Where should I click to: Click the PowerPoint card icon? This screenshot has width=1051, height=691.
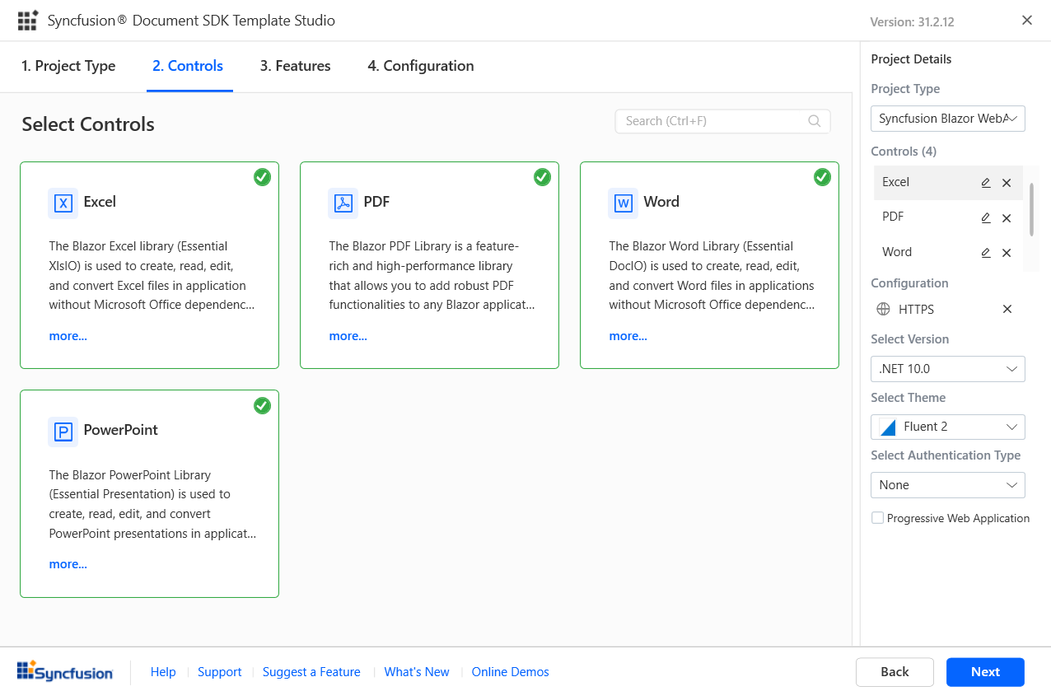pos(63,431)
